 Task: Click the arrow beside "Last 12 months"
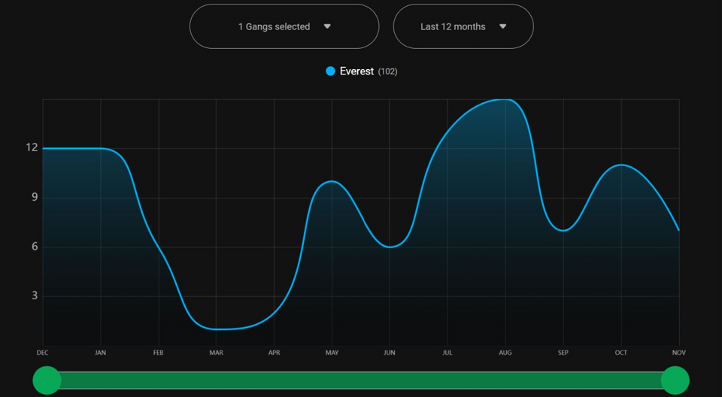(x=503, y=26)
